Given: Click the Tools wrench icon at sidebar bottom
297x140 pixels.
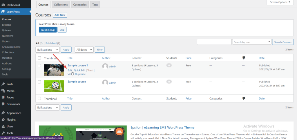Looking at the screenshot, I should pos(3,133).
